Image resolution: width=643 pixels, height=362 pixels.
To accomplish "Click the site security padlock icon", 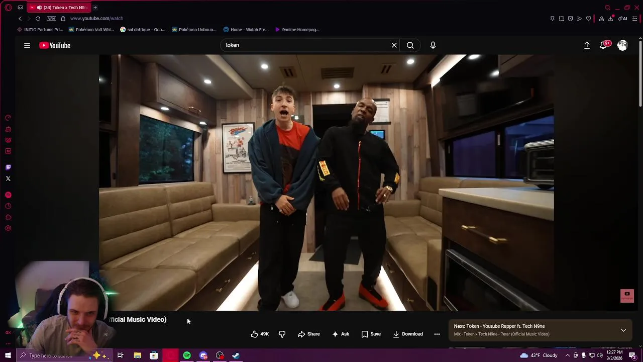I will [x=63, y=19].
